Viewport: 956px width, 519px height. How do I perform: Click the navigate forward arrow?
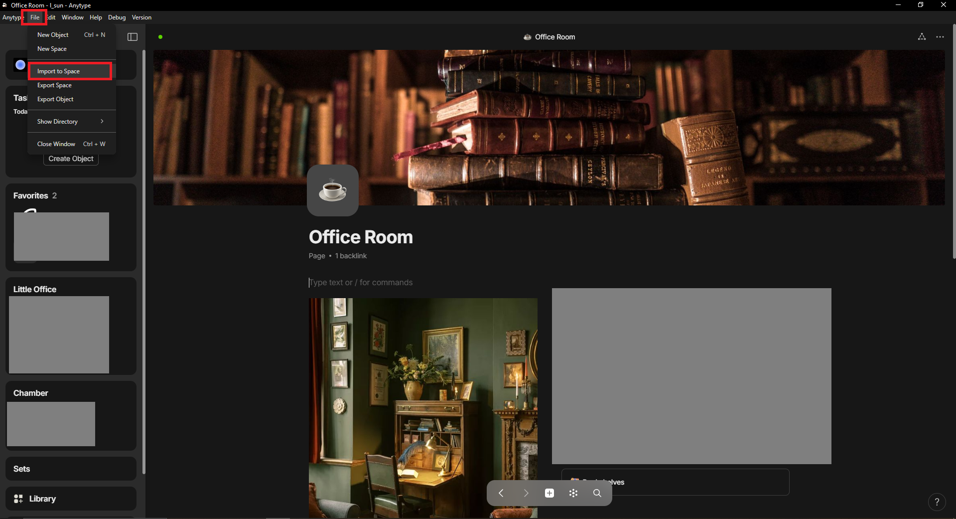coord(526,493)
